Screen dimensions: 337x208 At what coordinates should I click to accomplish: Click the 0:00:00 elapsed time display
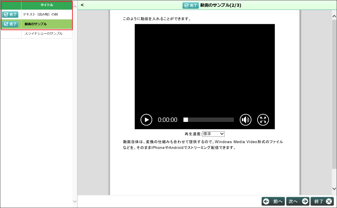click(x=168, y=120)
